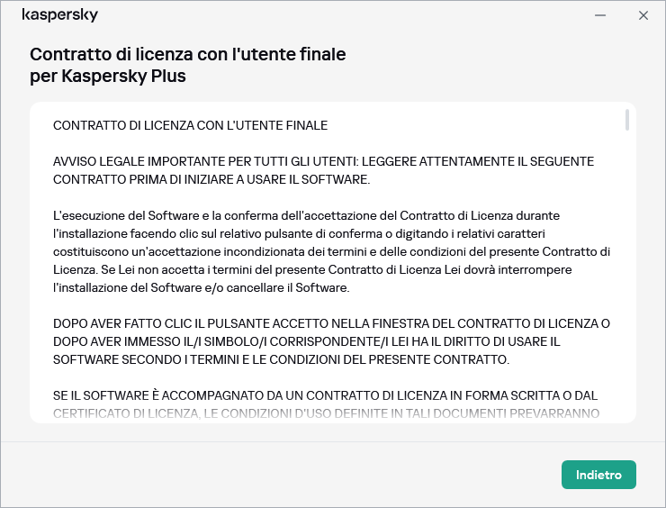Click the license text scrollbar thumb
Viewport: 666px width, 508px height.
[x=626, y=121]
